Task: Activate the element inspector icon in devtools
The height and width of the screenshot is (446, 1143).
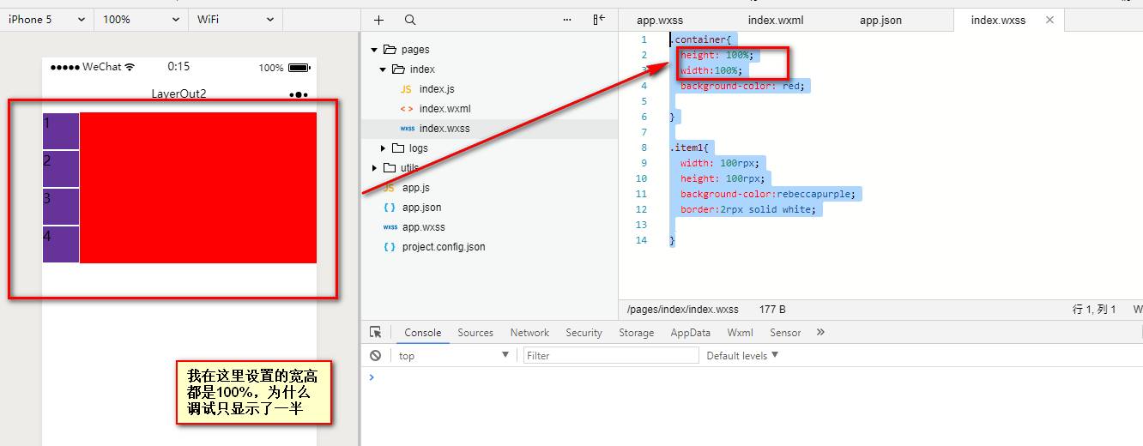Action: click(376, 333)
